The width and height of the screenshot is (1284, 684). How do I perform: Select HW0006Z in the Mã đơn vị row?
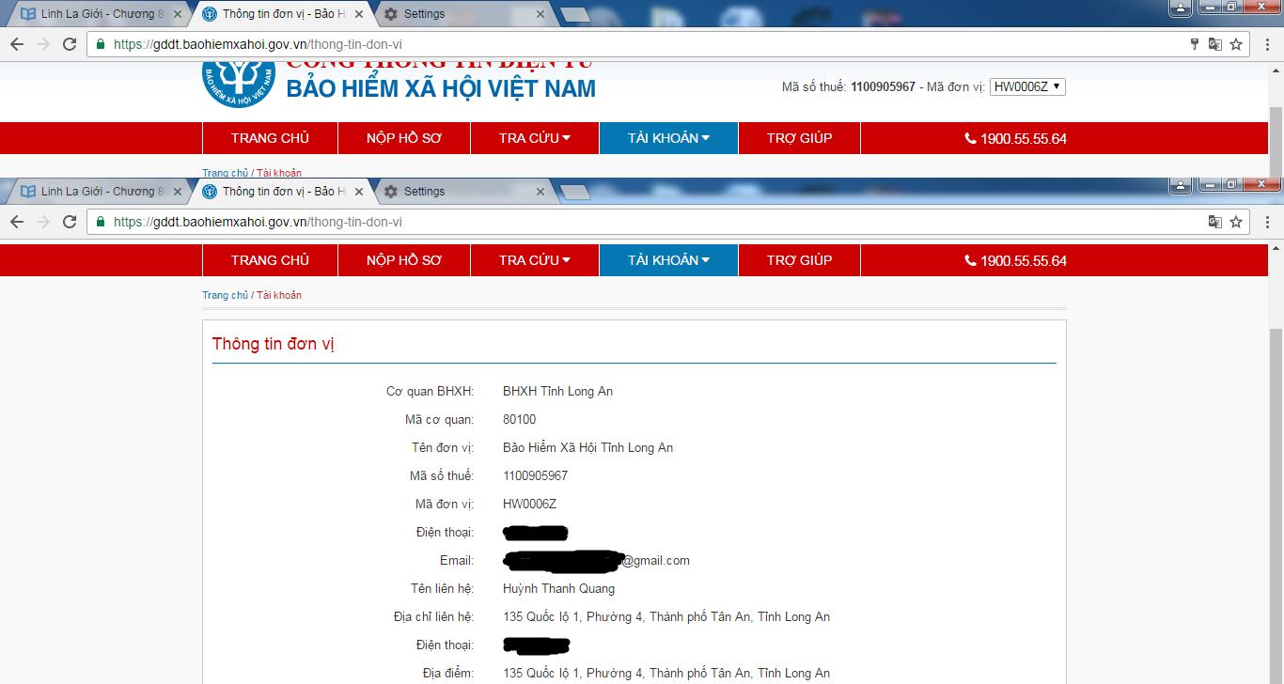coord(530,504)
